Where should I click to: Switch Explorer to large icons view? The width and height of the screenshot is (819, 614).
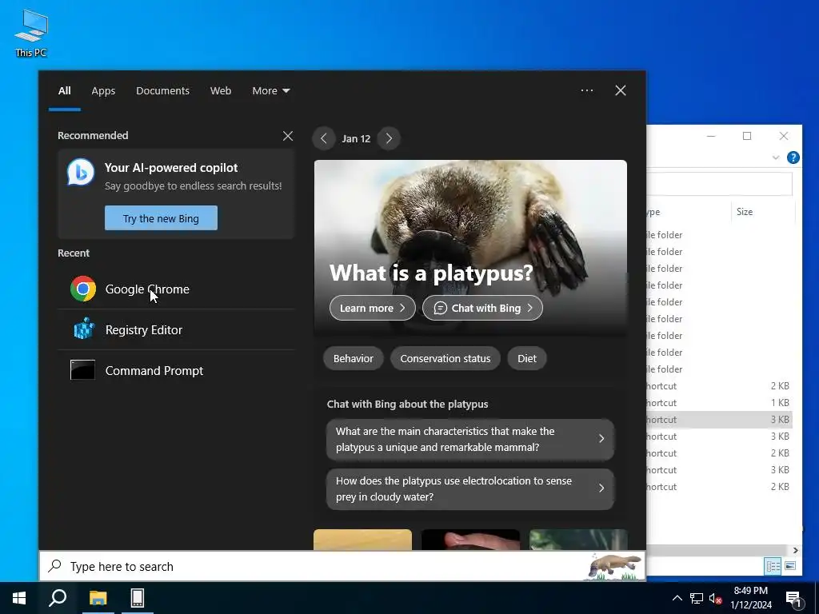pos(790,566)
